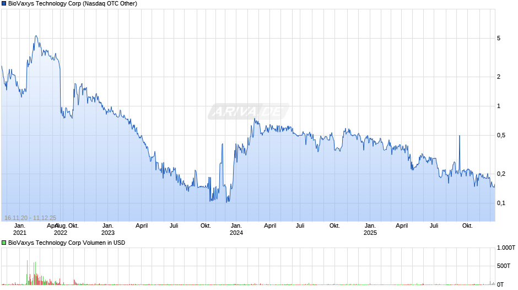Click the volume title BioVaxys Technology Corp Volumen in USD
The height and width of the screenshot is (290, 518).
click(x=67, y=243)
